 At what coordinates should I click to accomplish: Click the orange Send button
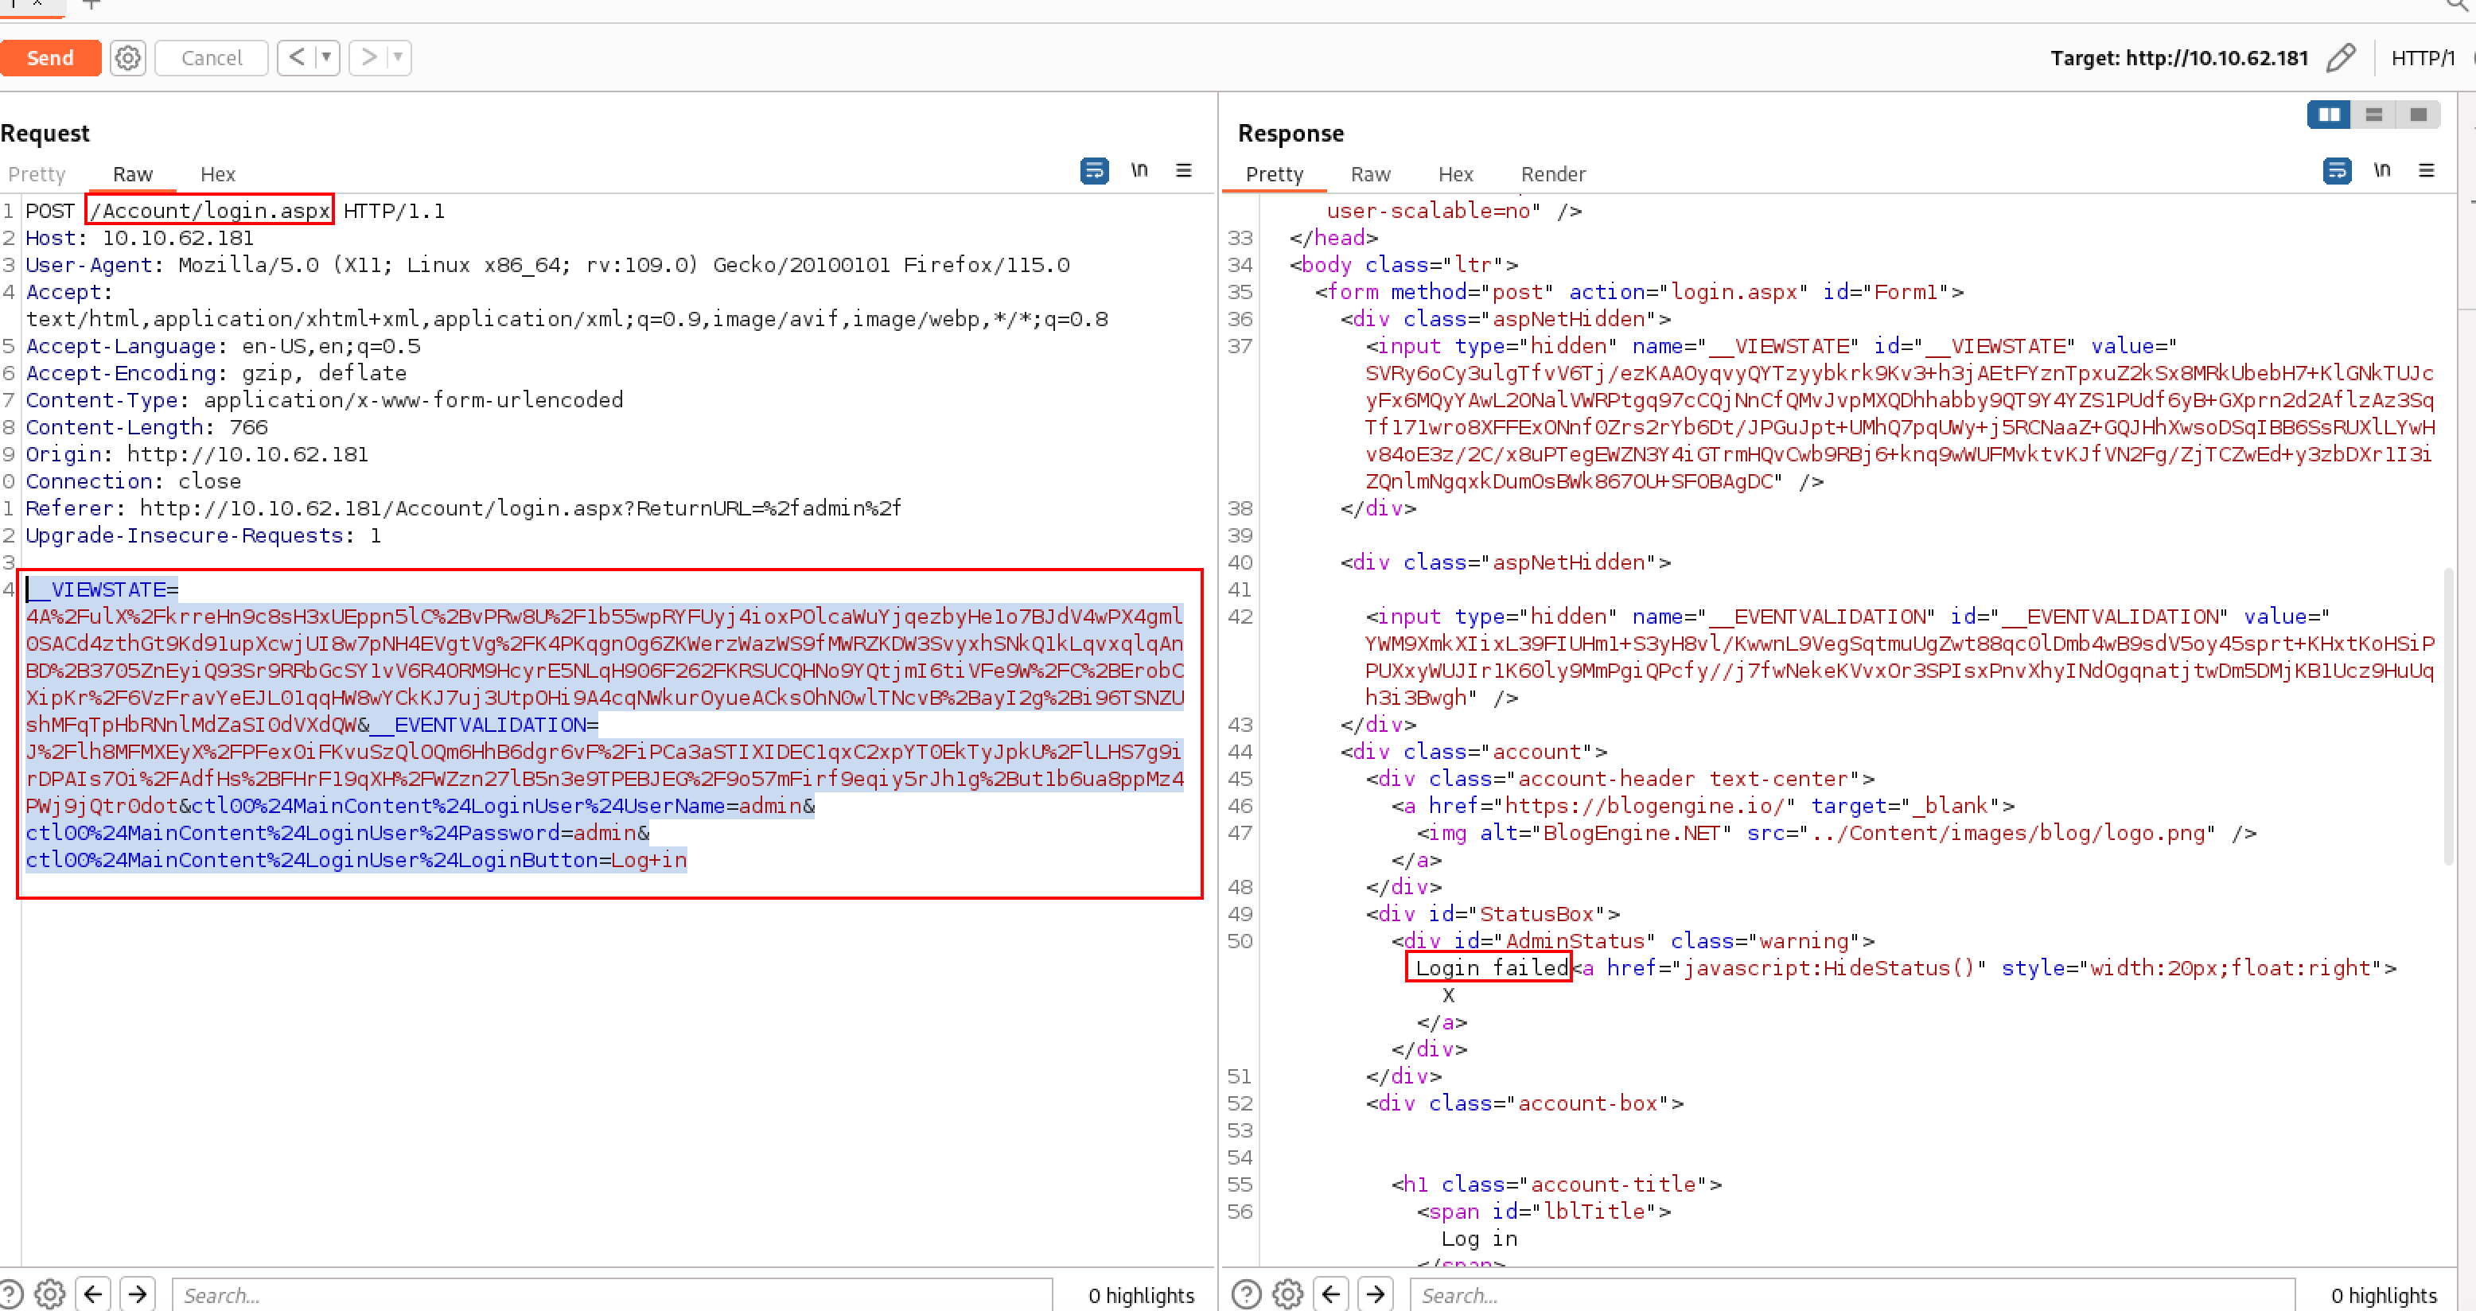coord(50,57)
